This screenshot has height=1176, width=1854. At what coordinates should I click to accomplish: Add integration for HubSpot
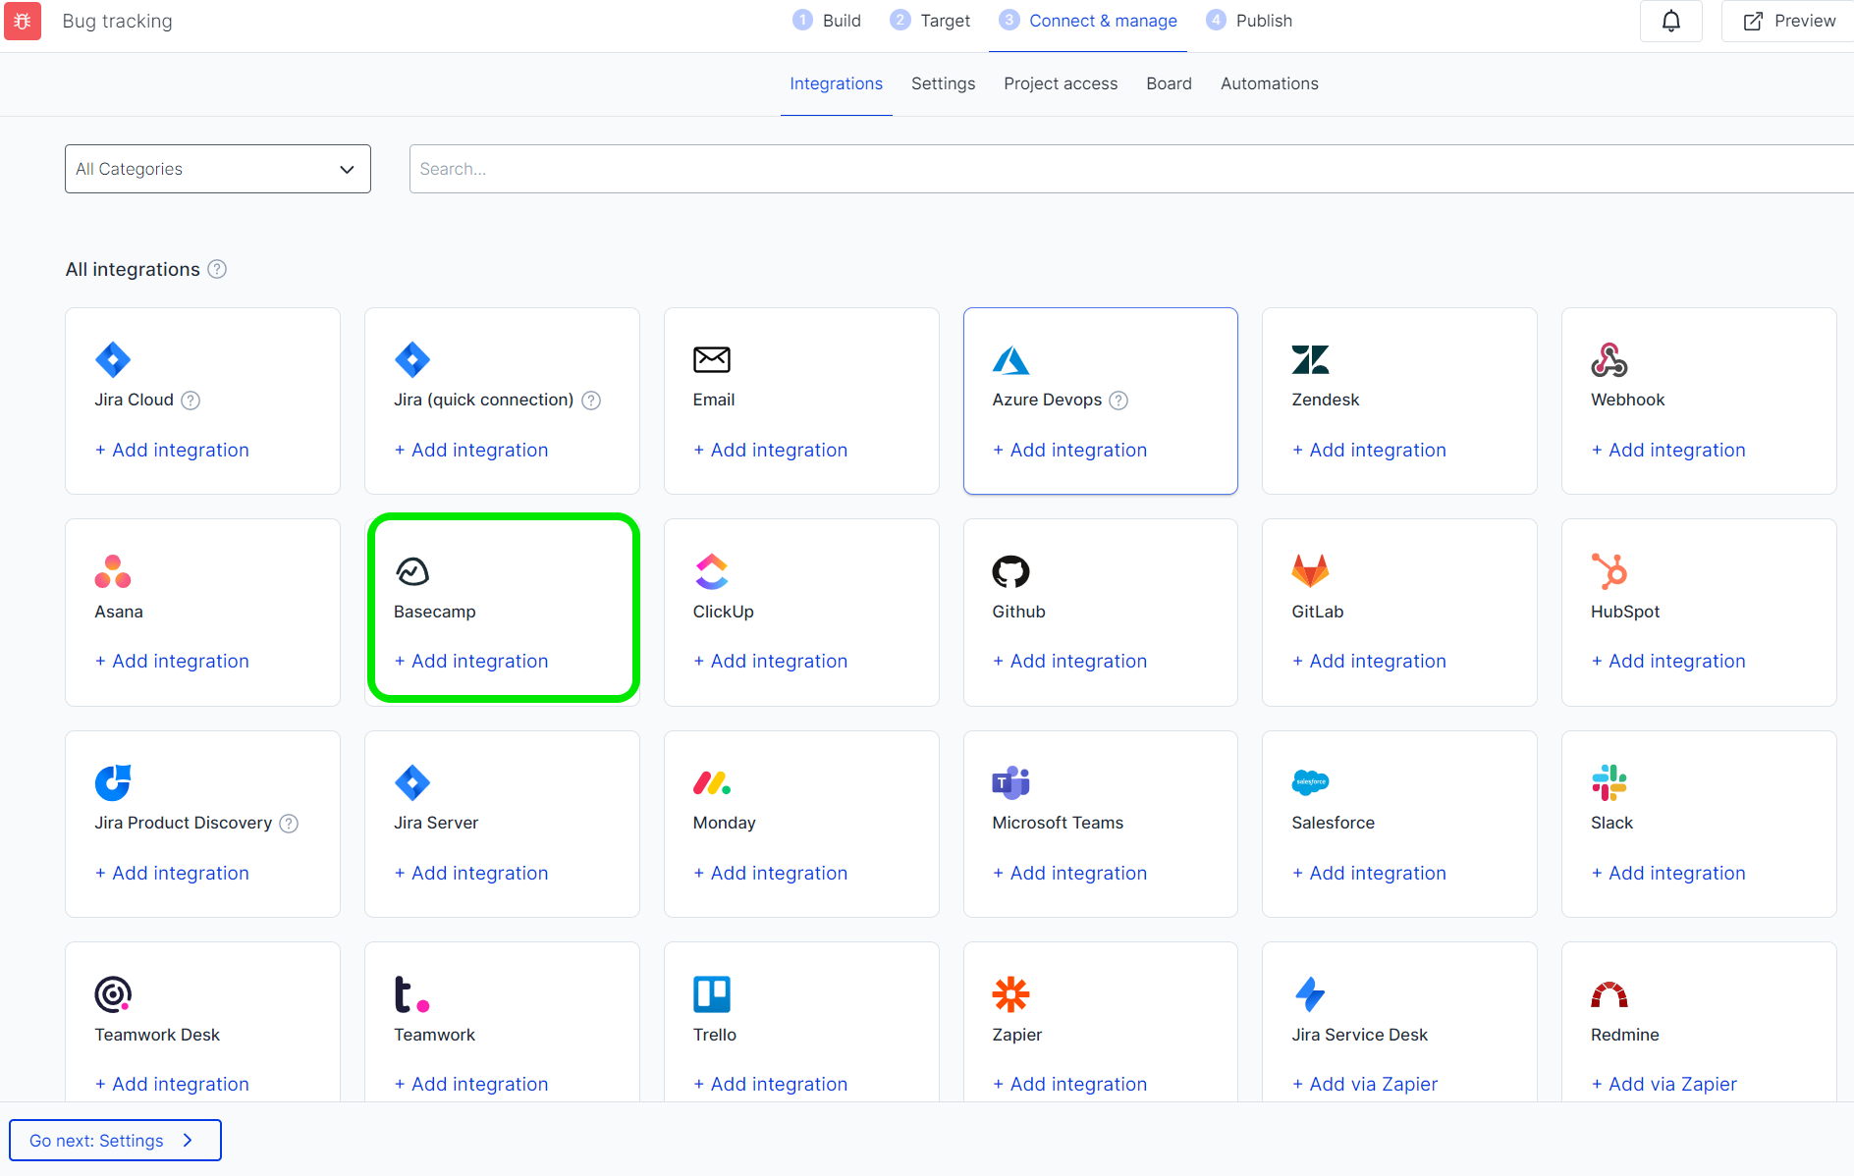tap(1668, 661)
